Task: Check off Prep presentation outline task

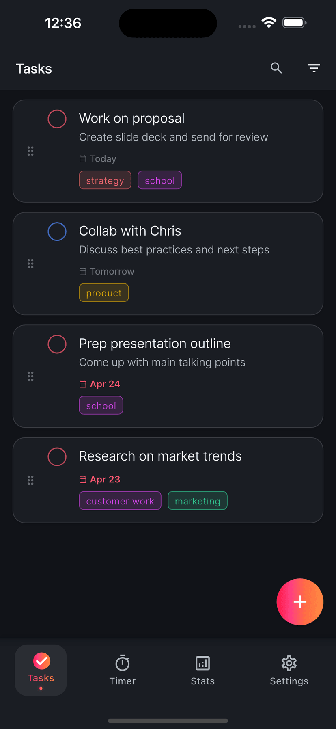Action: click(x=57, y=344)
